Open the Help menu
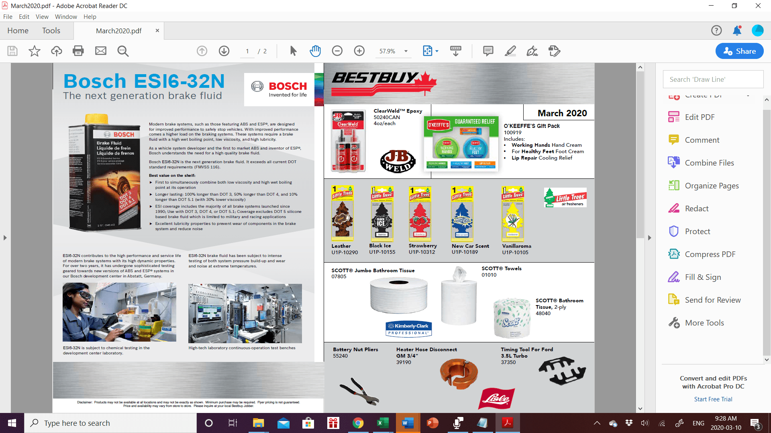Viewport: 771px width, 433px height. pos(90,17)
